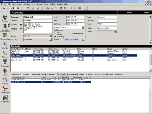Click the globe icon in the top toolbar
Viewport: 152px width, 114px height.
[13, 8]
